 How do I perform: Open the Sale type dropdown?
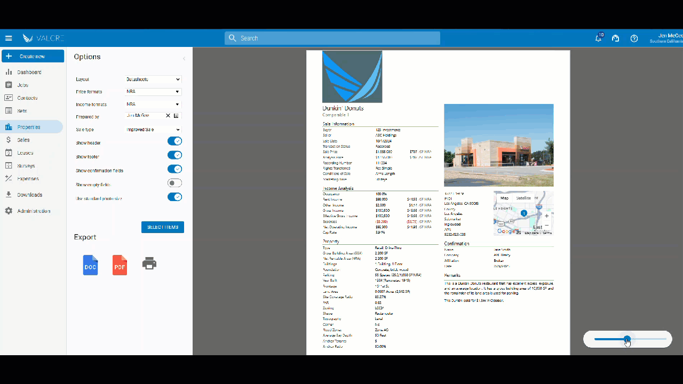153,130
